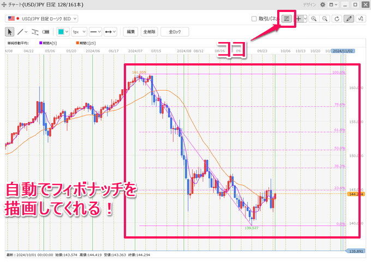Viewport: 371px width, 262px height.
Task: Click the 全ロック button
Action: click(175, 32)
